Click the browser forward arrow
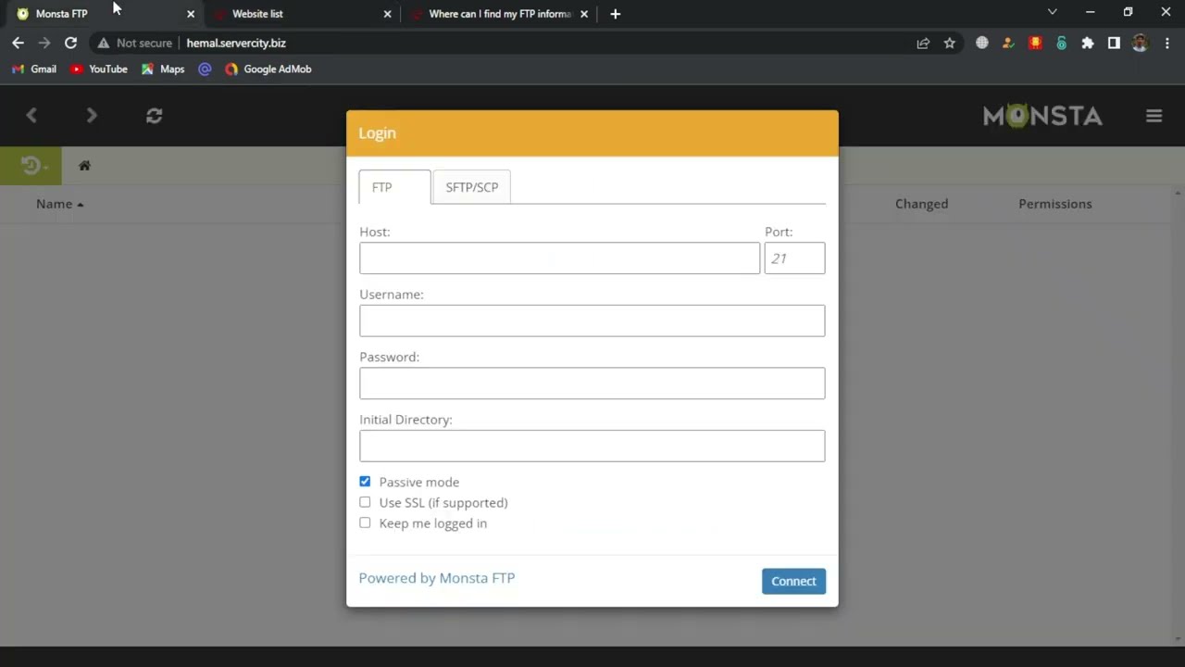 tap(44, 43)
